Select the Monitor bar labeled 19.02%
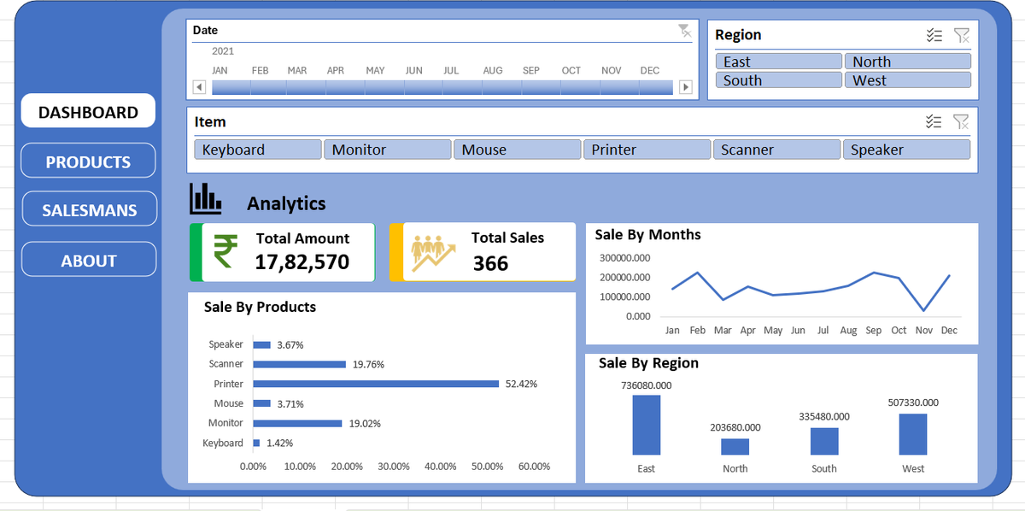Viewport: 1025px width, 511px height. [297, 423]
